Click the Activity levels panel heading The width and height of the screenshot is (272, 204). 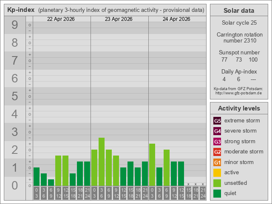tap(239, 108)
